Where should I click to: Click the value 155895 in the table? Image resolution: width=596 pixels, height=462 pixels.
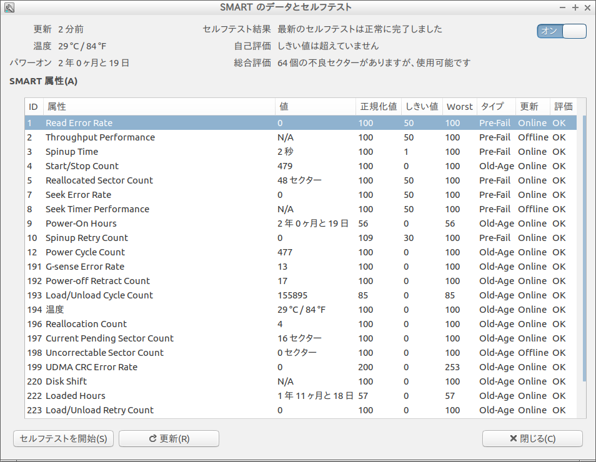point(292,295)
